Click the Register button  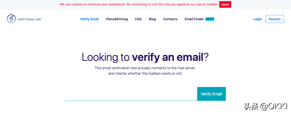[x=275, y=19]
